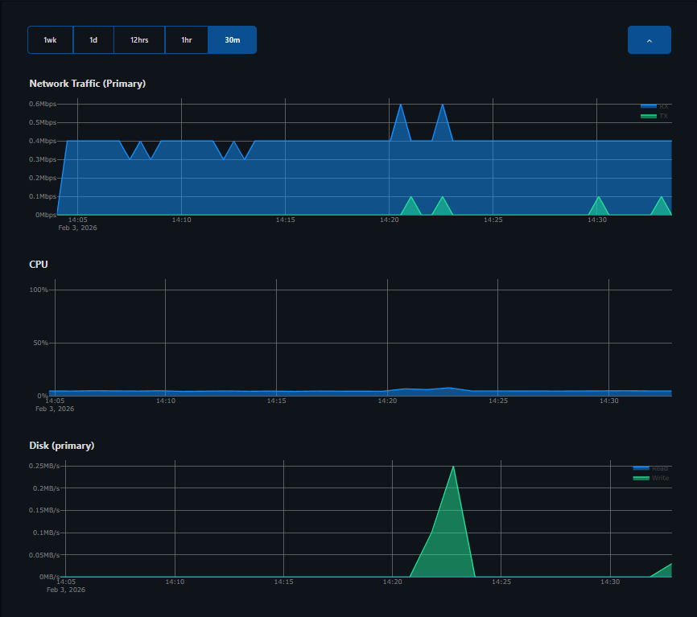Click the 100% CPU axis label
Image resolution: width=697 pixels, height=617 pixels.
39,290
